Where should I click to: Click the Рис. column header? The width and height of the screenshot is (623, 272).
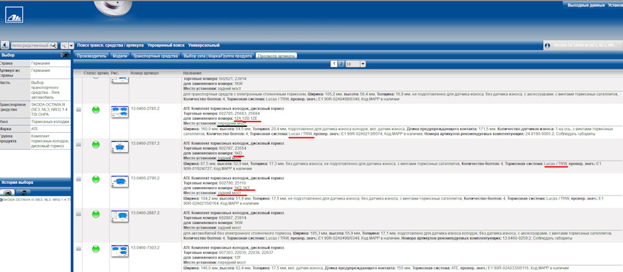pos(114,73)
